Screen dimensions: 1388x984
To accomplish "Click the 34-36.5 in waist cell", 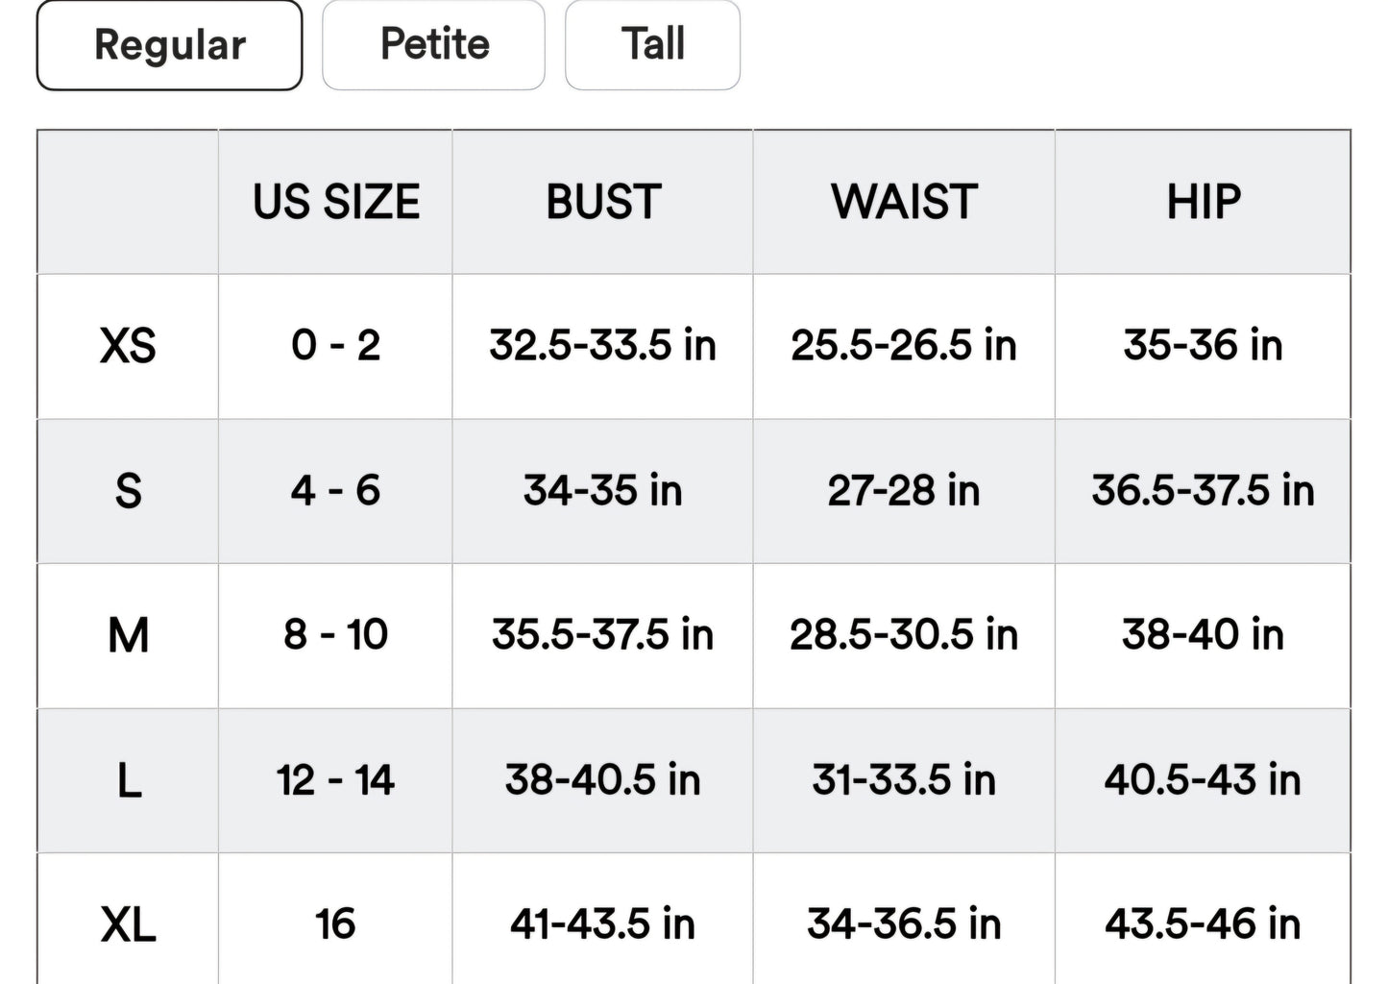I will coord(904,924).
